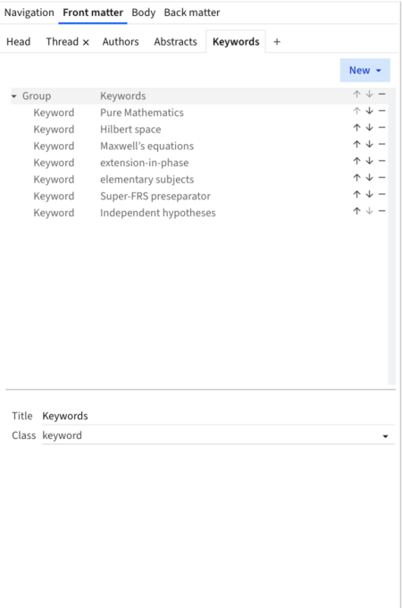The height and width of the screenshot is (608, 402).
Task: Remove the Keywords group row
Action: pyautogui.click(x=381, y=94)
